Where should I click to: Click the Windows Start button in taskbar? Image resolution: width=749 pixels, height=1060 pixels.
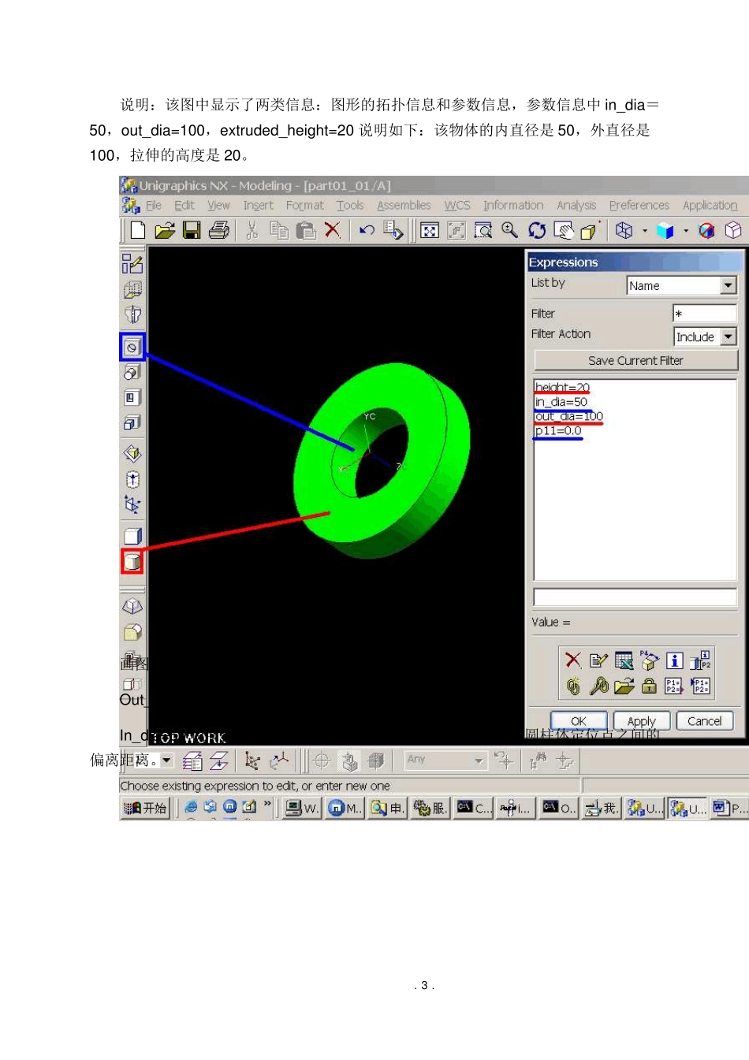point(146,808)
